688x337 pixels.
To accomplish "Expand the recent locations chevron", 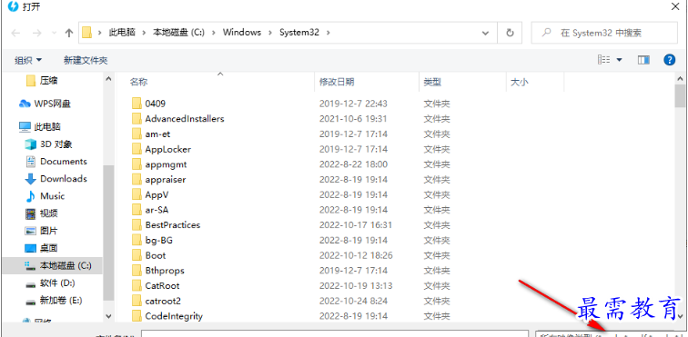I will click(x=55, y=33).
